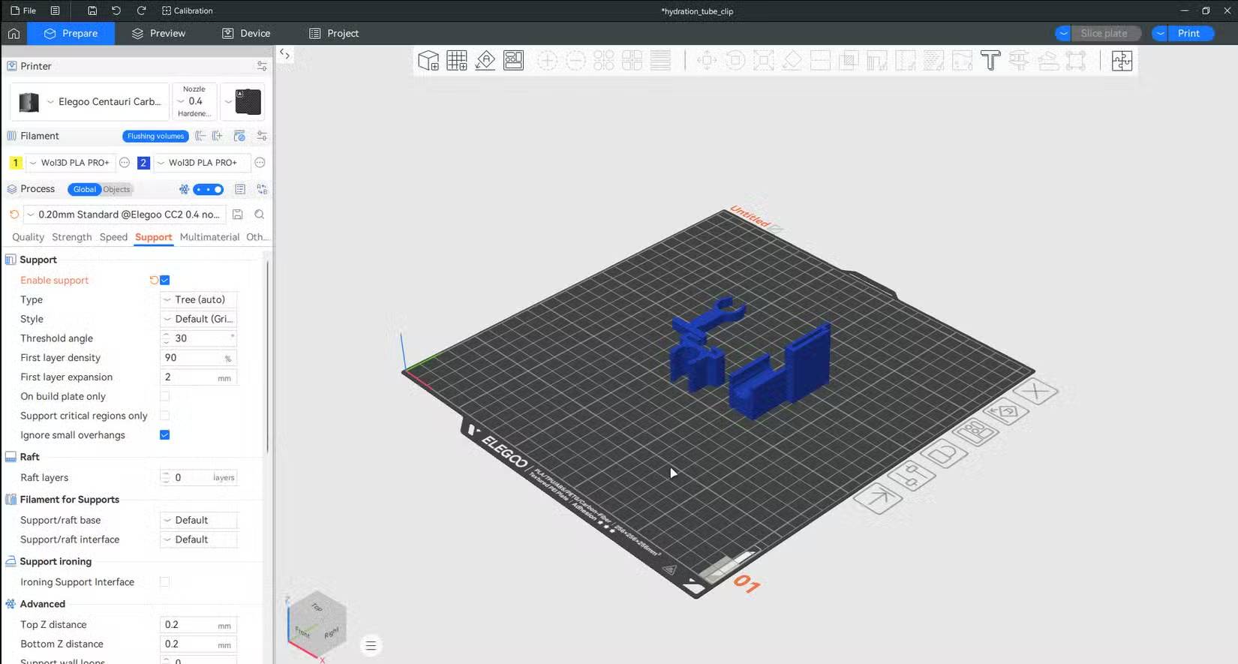Click the Add cube primitive toolbar icon
The image size is (1238, 664).
pos(428,61)
